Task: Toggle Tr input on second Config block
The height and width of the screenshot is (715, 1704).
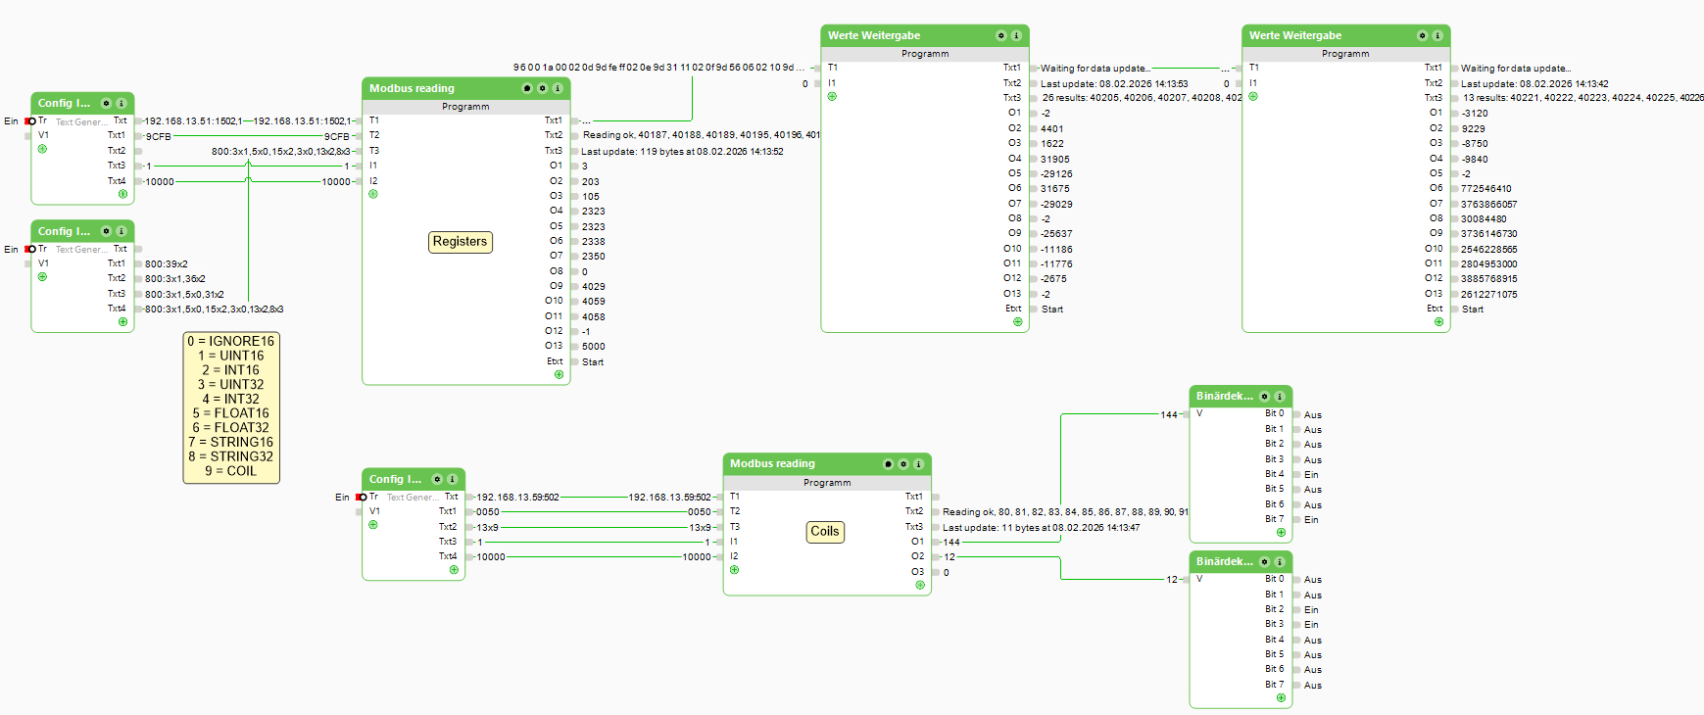Action: pyautogui.click(x=30, y=249)
